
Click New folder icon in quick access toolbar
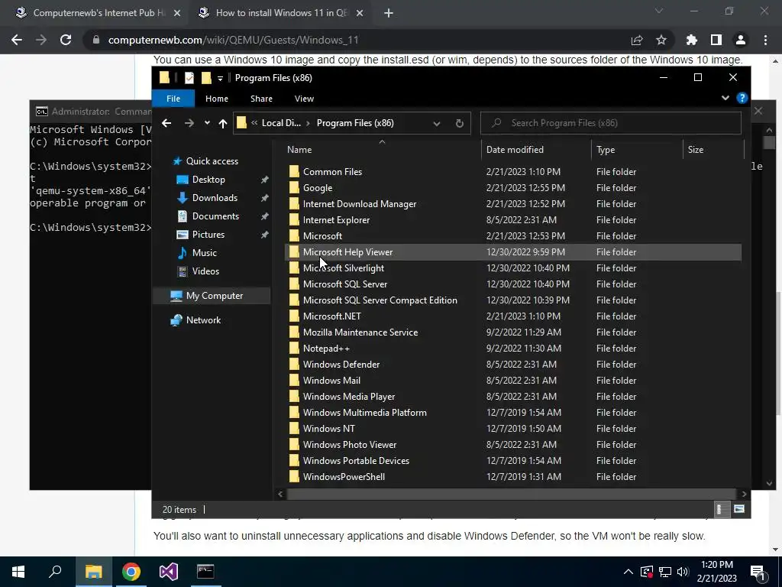click(206, 78)
